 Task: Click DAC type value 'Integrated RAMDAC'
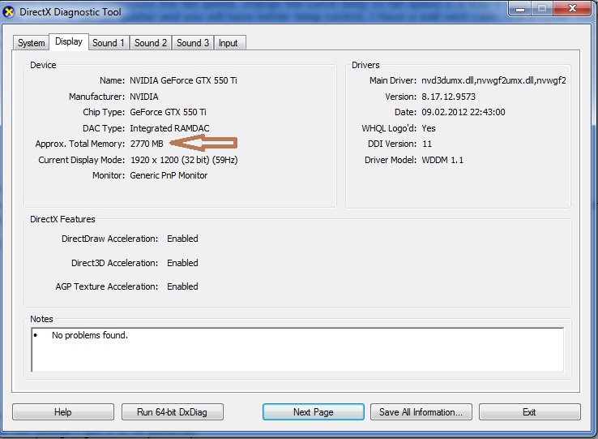[x=169, y=128]
